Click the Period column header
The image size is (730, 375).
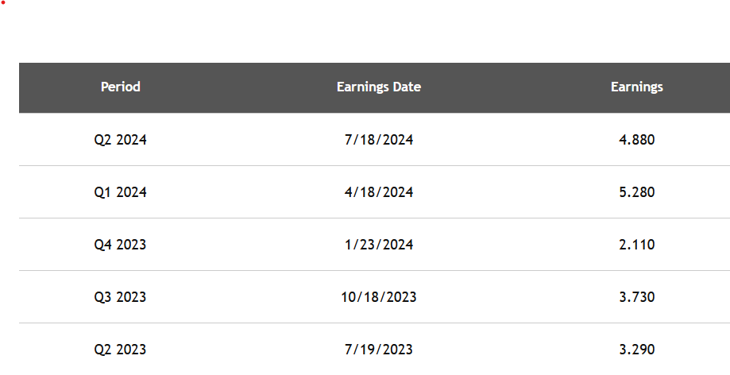(x=121, y=87)
